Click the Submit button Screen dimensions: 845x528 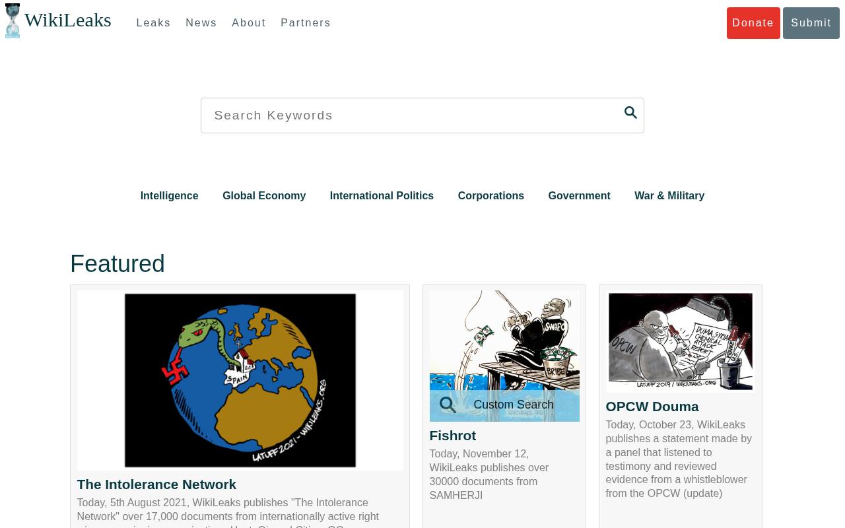tap(811, 23)
